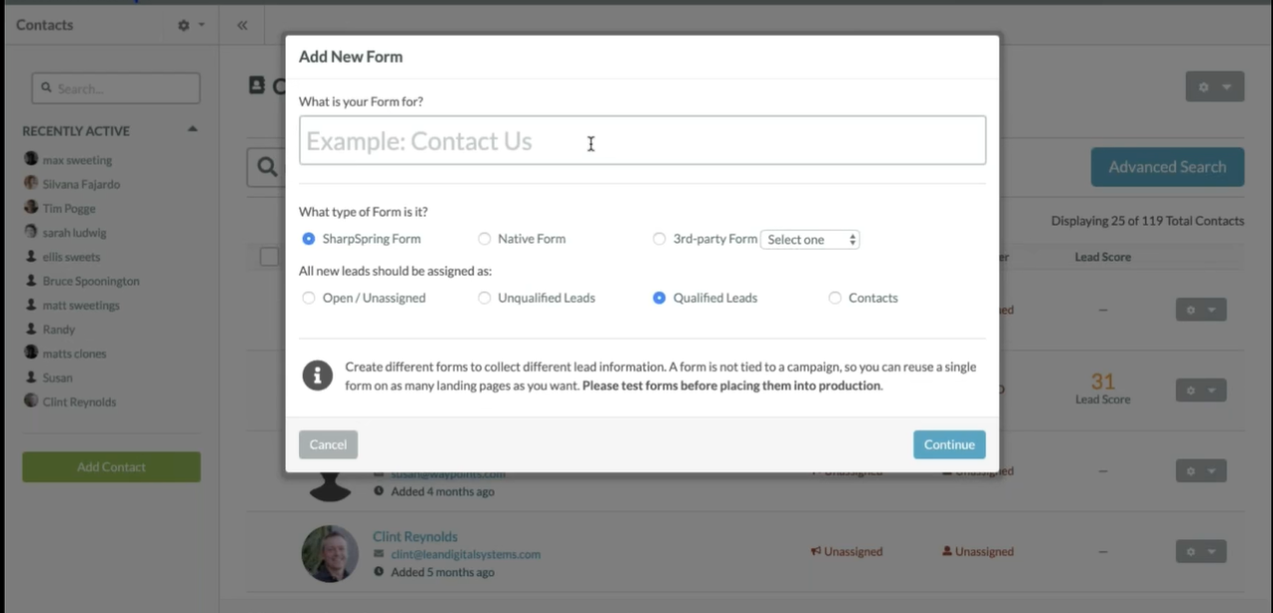Click Tim Pogge avatar in sidebar

31,208
